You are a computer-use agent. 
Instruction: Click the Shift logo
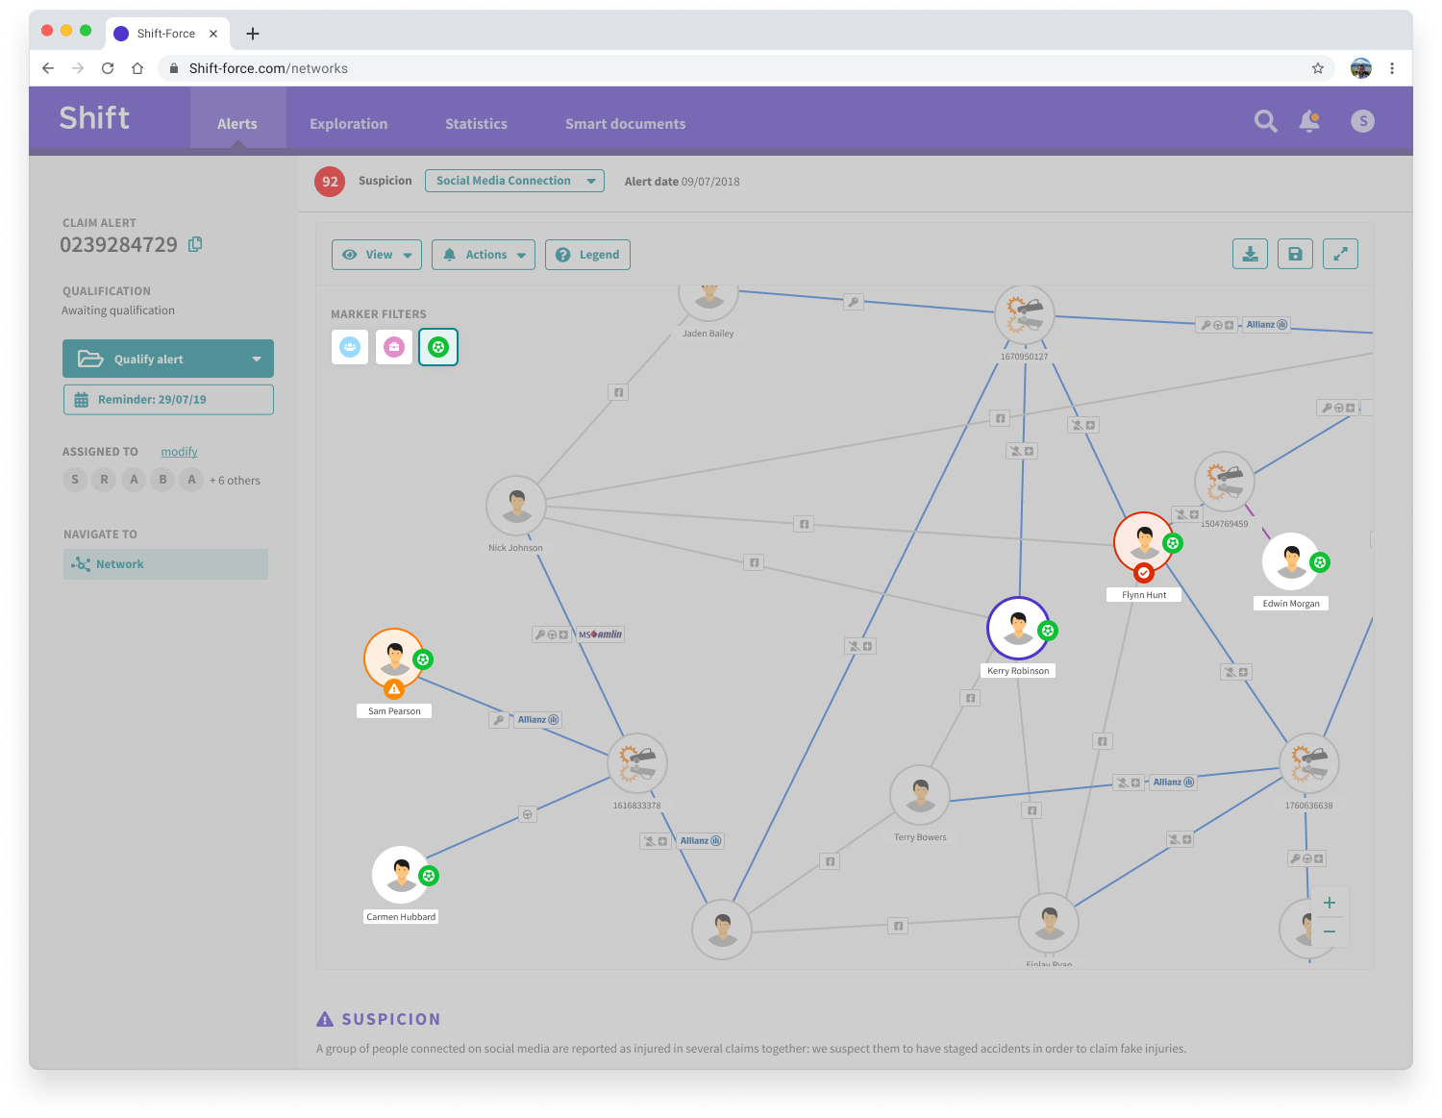[94, 118]
